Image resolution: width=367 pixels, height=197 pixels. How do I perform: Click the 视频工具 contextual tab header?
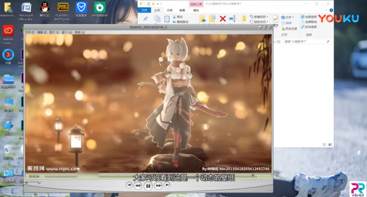[196, 4]
